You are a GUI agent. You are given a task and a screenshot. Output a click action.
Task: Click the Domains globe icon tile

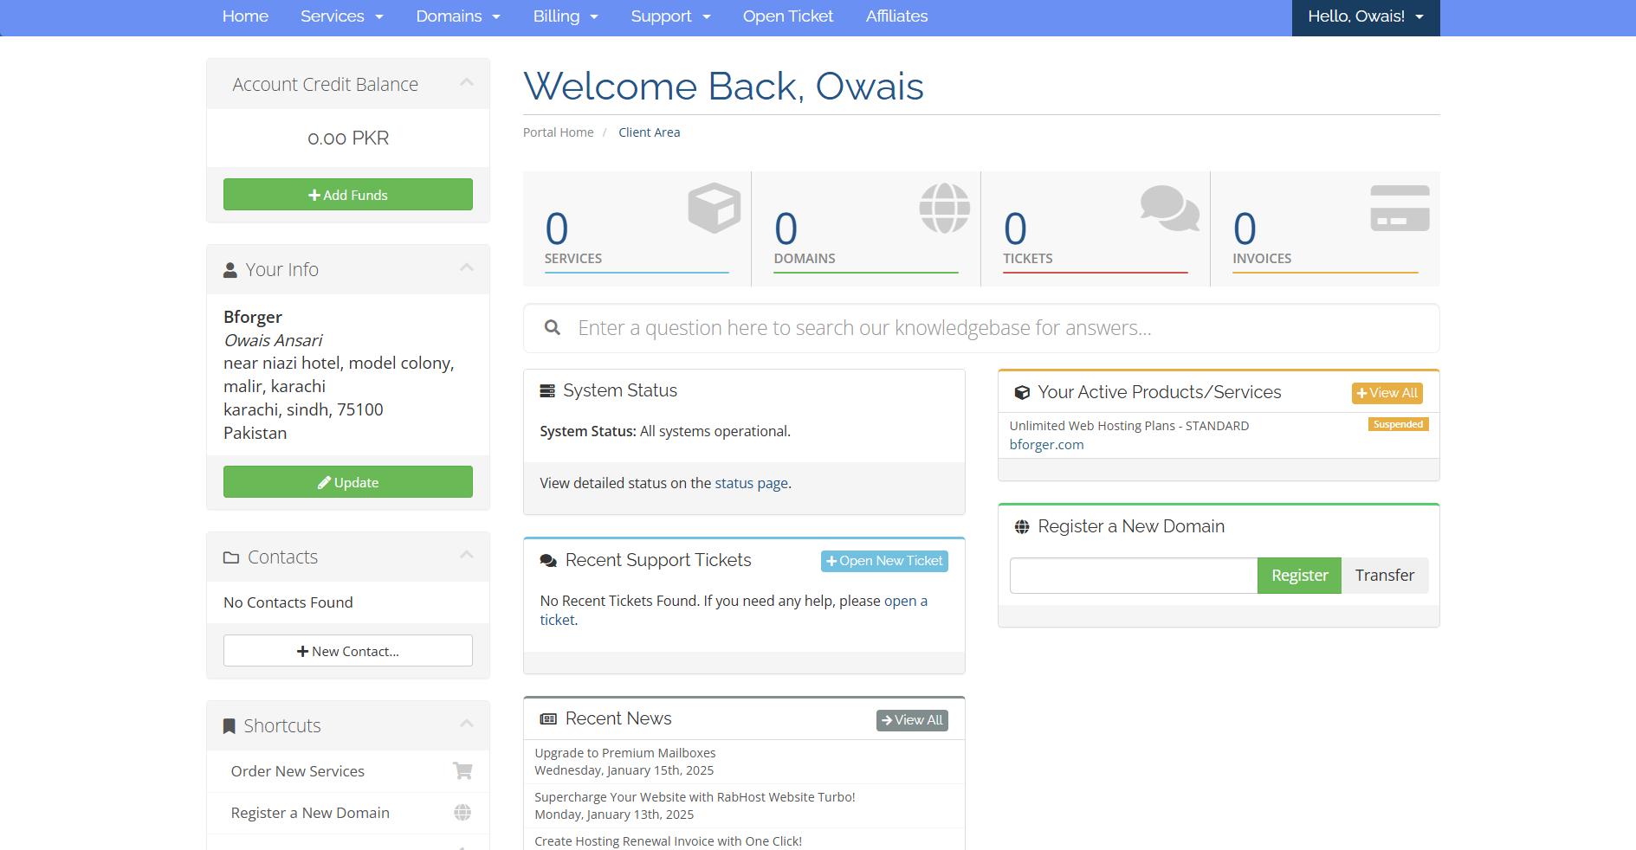944,208
